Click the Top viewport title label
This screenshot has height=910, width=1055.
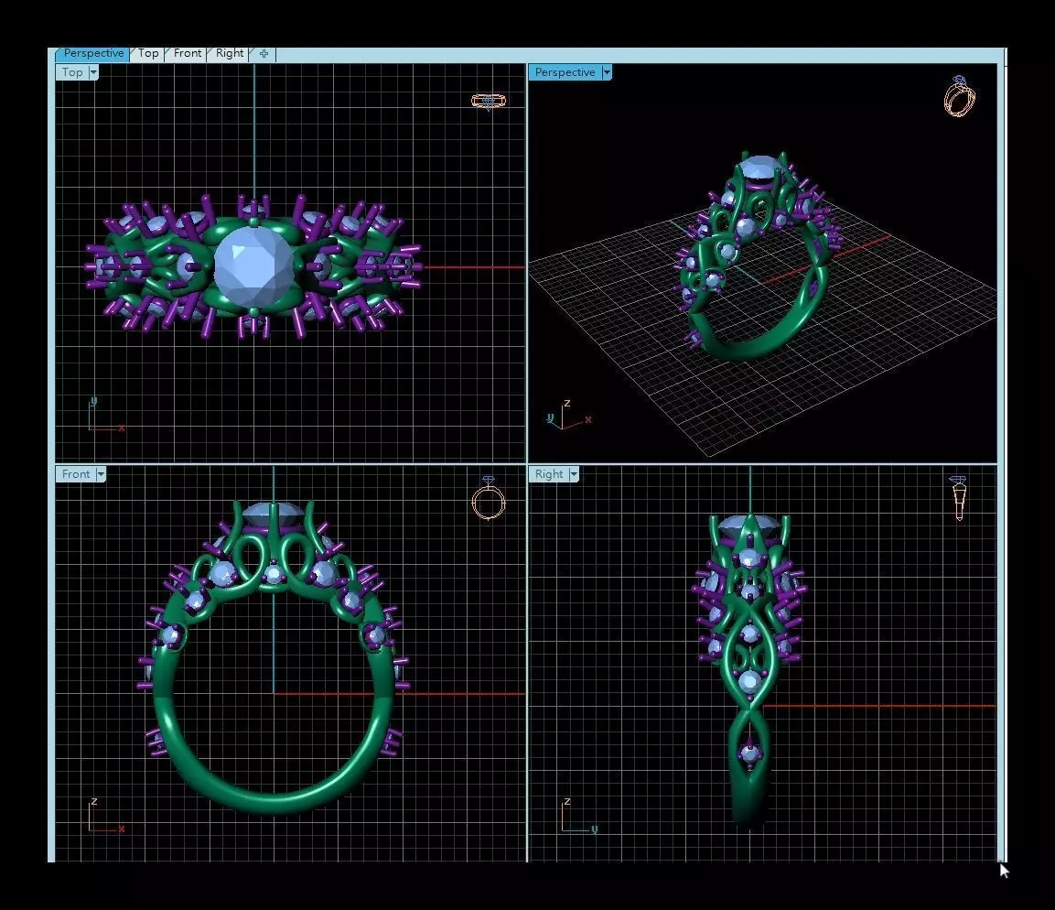72,72
